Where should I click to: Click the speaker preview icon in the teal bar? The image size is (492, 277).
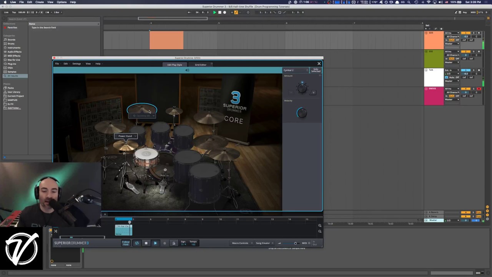(x=187, y=70)
